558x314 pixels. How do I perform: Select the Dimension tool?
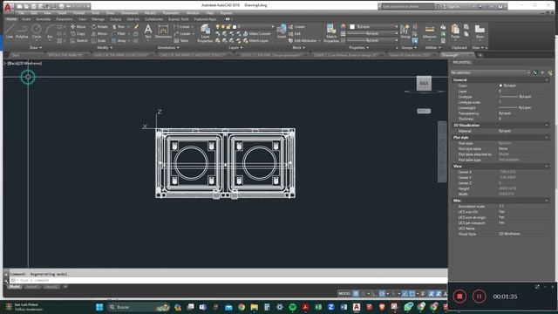coord(163,31)
